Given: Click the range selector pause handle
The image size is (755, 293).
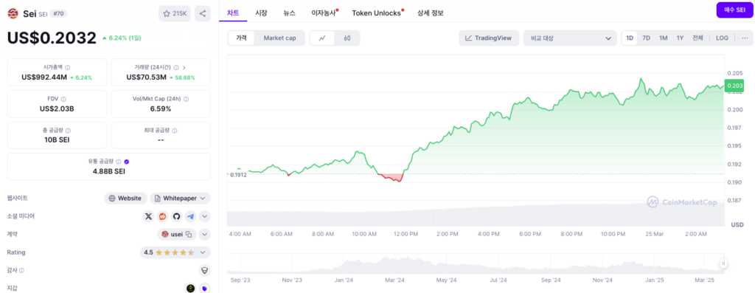Looking at the screenshot, I should pyautogui.click(x=723, y=263).
